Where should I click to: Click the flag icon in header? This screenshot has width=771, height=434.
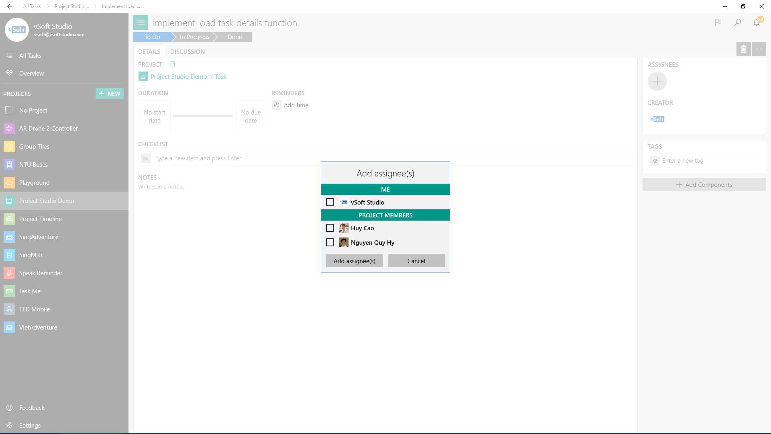click(x=718, y=23)
